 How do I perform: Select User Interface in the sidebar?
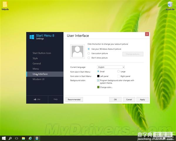(45, 74)
